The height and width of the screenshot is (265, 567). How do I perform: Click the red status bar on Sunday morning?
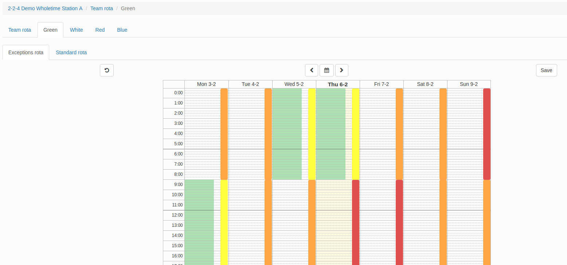click(486, 134)
